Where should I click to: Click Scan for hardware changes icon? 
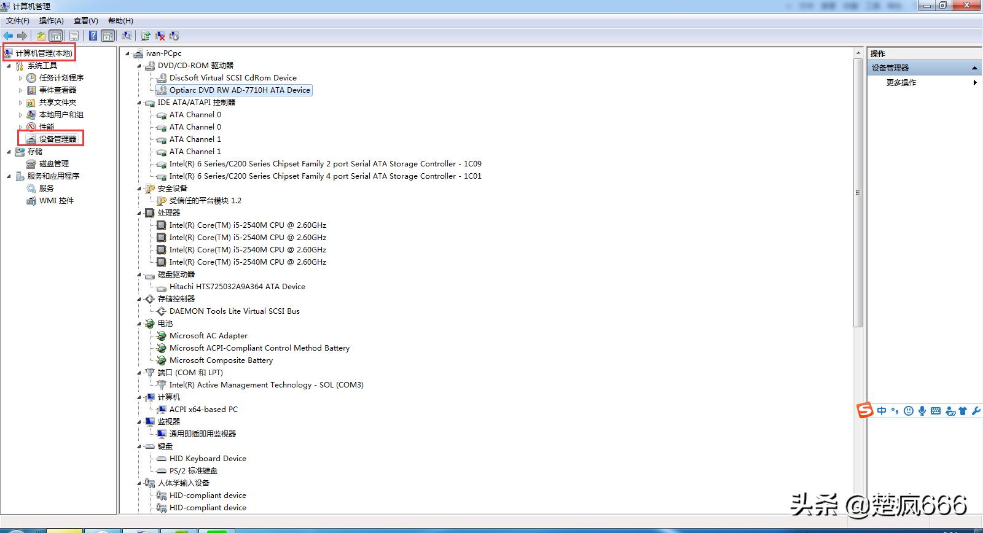click(x=127, y=36)
